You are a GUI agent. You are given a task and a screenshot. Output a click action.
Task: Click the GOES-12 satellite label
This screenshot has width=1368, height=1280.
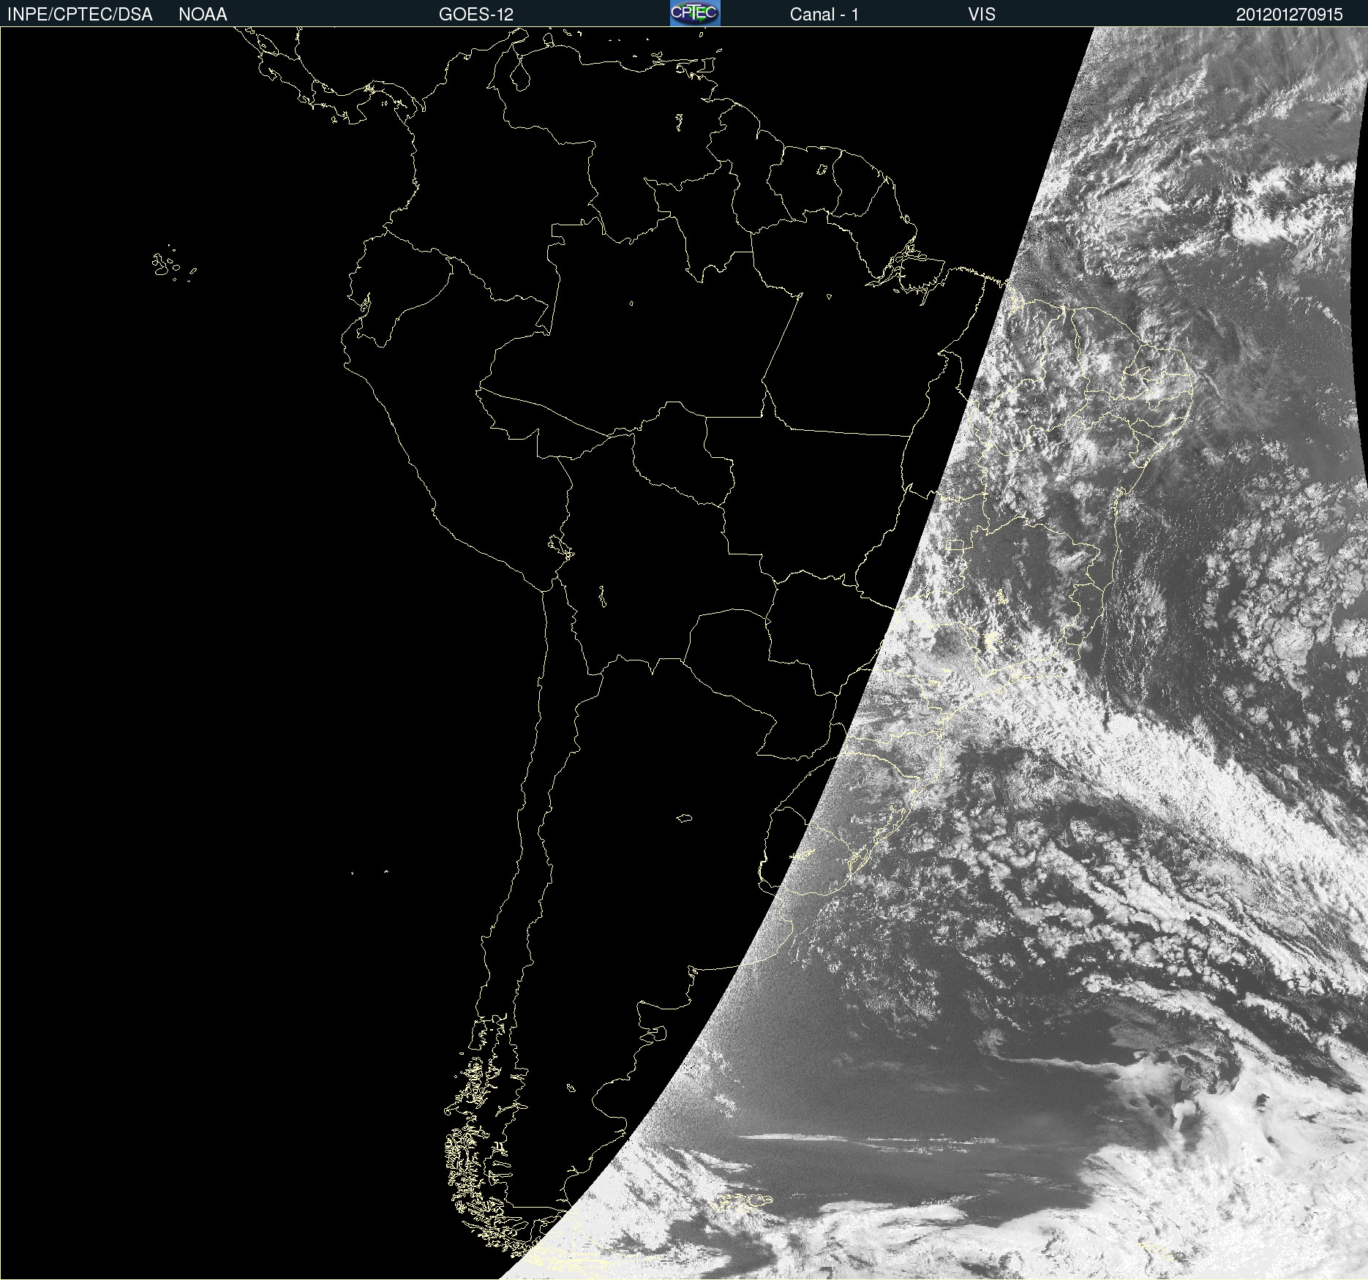pyautogui.click(x=476, y=15)
